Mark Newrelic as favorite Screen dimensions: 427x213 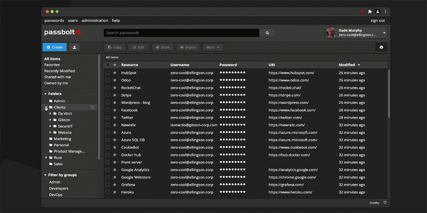click(115, 125)
